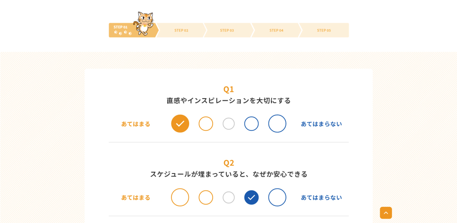Go to STEP 04 in progress bar
Image resolution: width=457 pixels, height=223 pixels.
276,30
